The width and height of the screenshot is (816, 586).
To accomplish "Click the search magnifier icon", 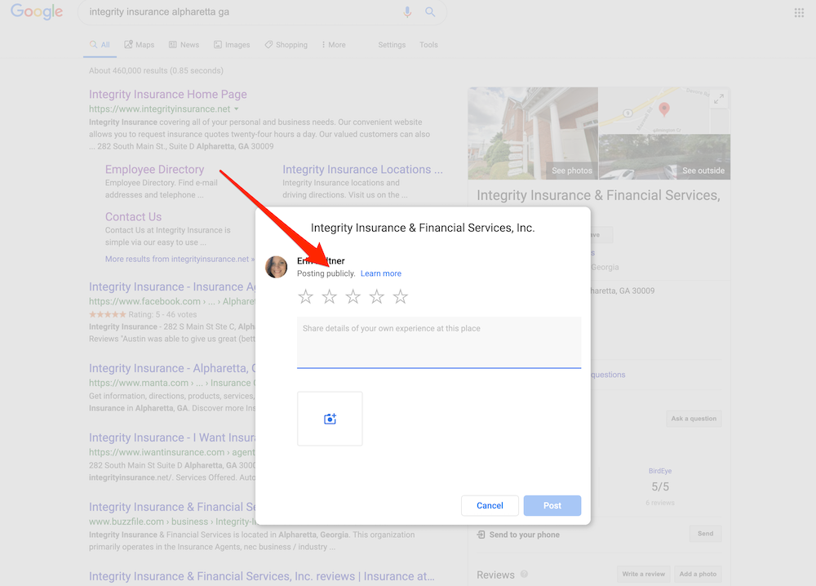I will click(430, 12).
